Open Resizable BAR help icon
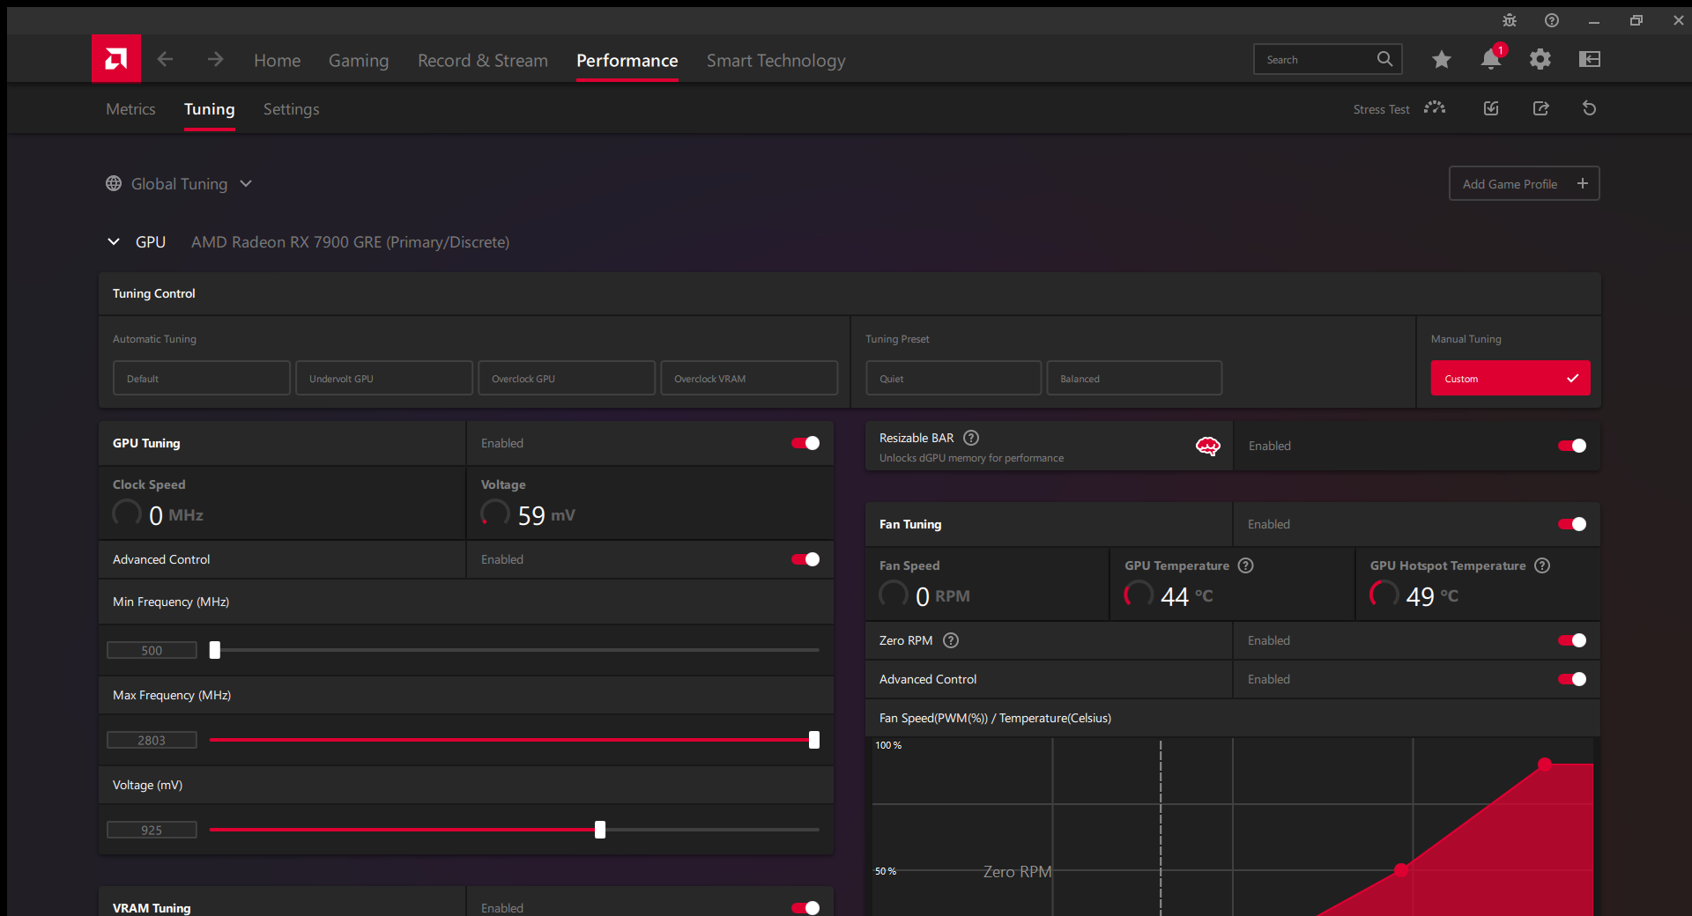The image size is (1692, 916). [x=971, y=438]
